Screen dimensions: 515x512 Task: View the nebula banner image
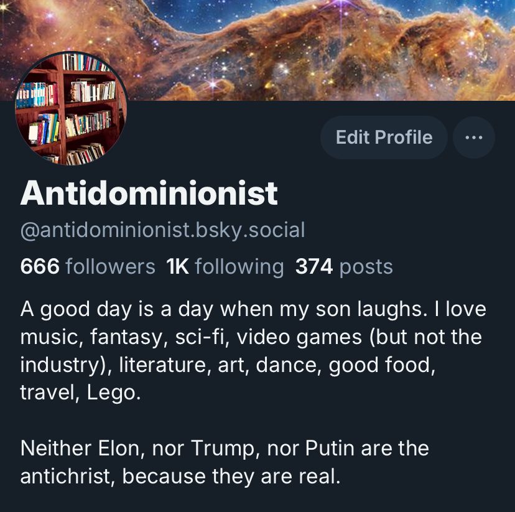[x=257, y=50]
